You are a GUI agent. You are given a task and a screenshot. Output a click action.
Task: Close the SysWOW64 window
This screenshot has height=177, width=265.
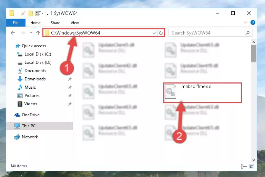click(x=248, y=13)
